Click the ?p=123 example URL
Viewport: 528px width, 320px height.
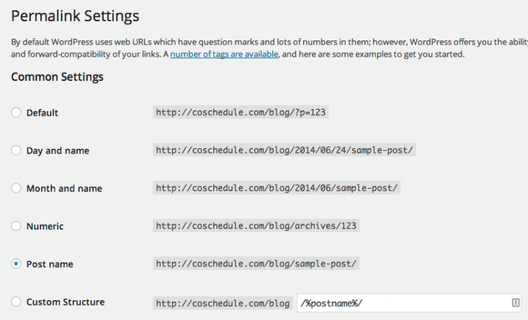[241, 112]
